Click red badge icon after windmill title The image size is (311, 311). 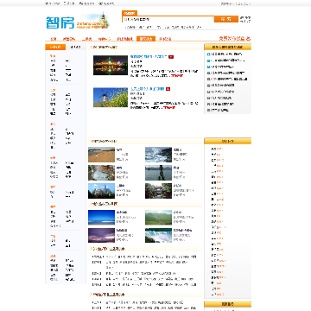click(x=168, y=89)
